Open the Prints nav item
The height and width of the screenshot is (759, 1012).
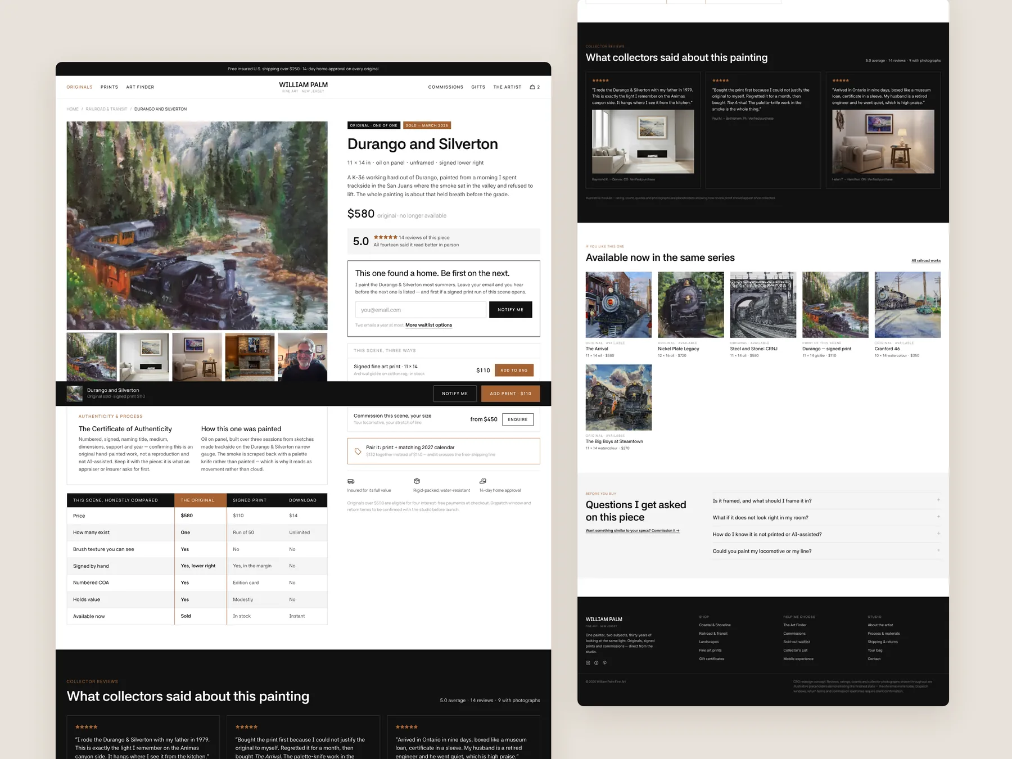tap(109, 87)
